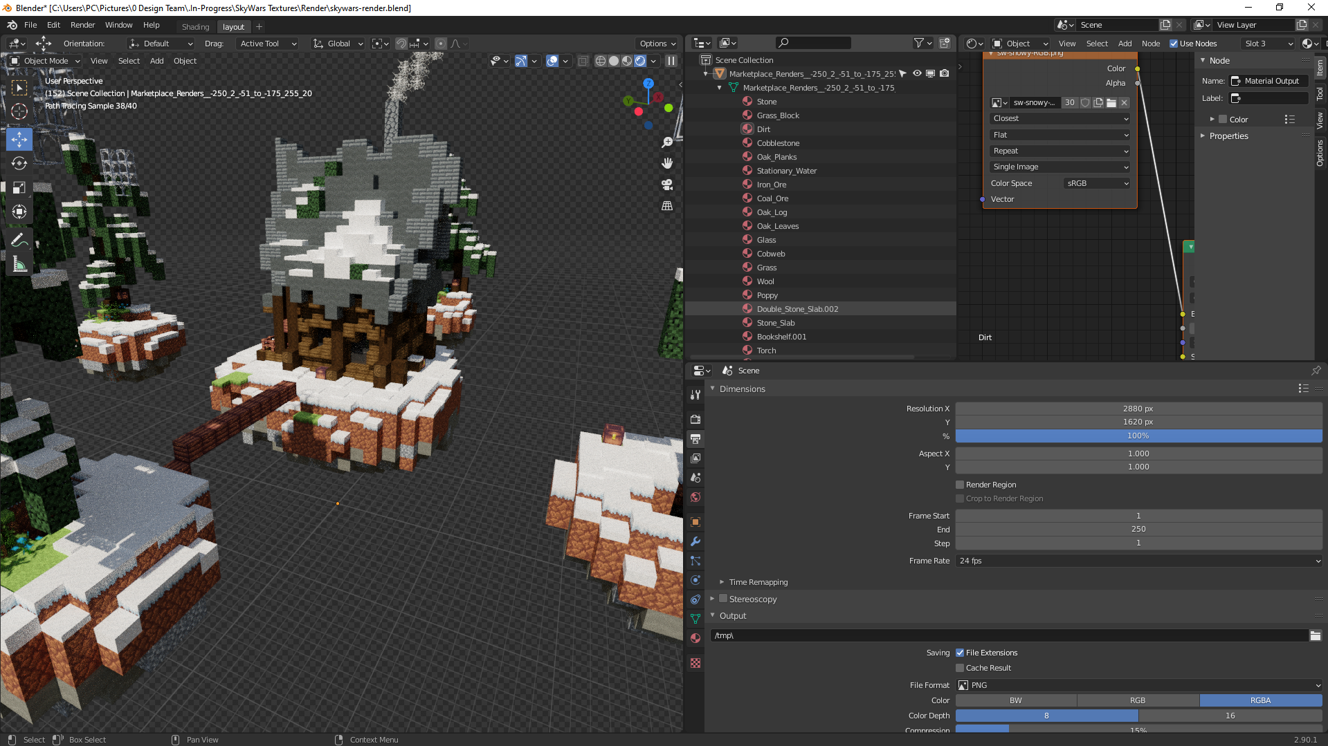This screenshot has height=746, width=1328.
Task: Select Double_Stone_Slab.002 in the outliner
Action: pyautogui.click(x=797, y=309)
